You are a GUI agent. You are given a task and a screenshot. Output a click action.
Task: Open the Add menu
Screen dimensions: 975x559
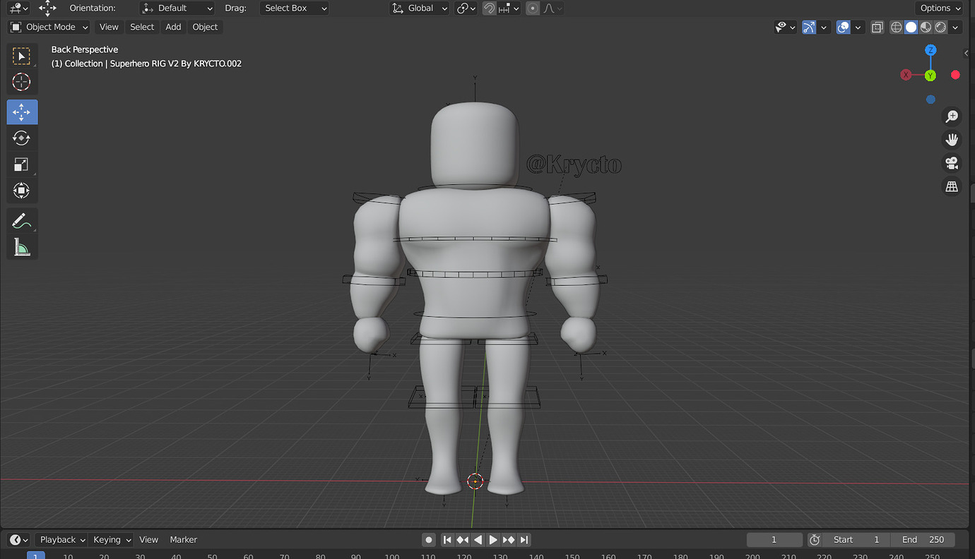(173, 26)
